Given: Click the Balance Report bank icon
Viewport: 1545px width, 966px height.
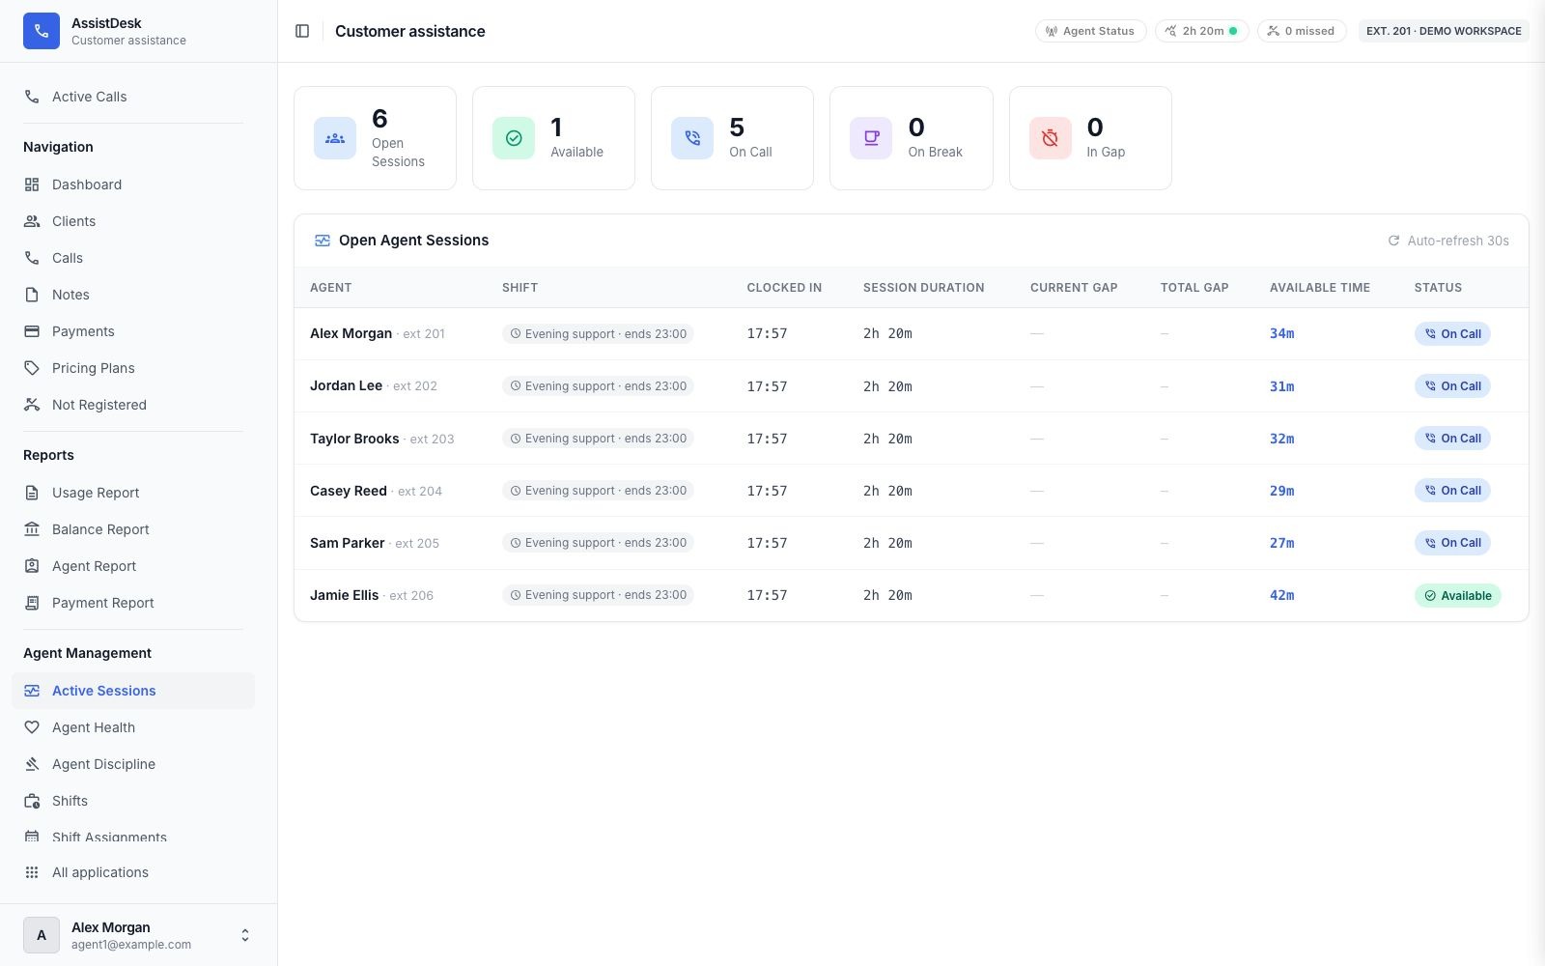Looking at the screenshot, I should pyautogui.click(x=32, y=529).
